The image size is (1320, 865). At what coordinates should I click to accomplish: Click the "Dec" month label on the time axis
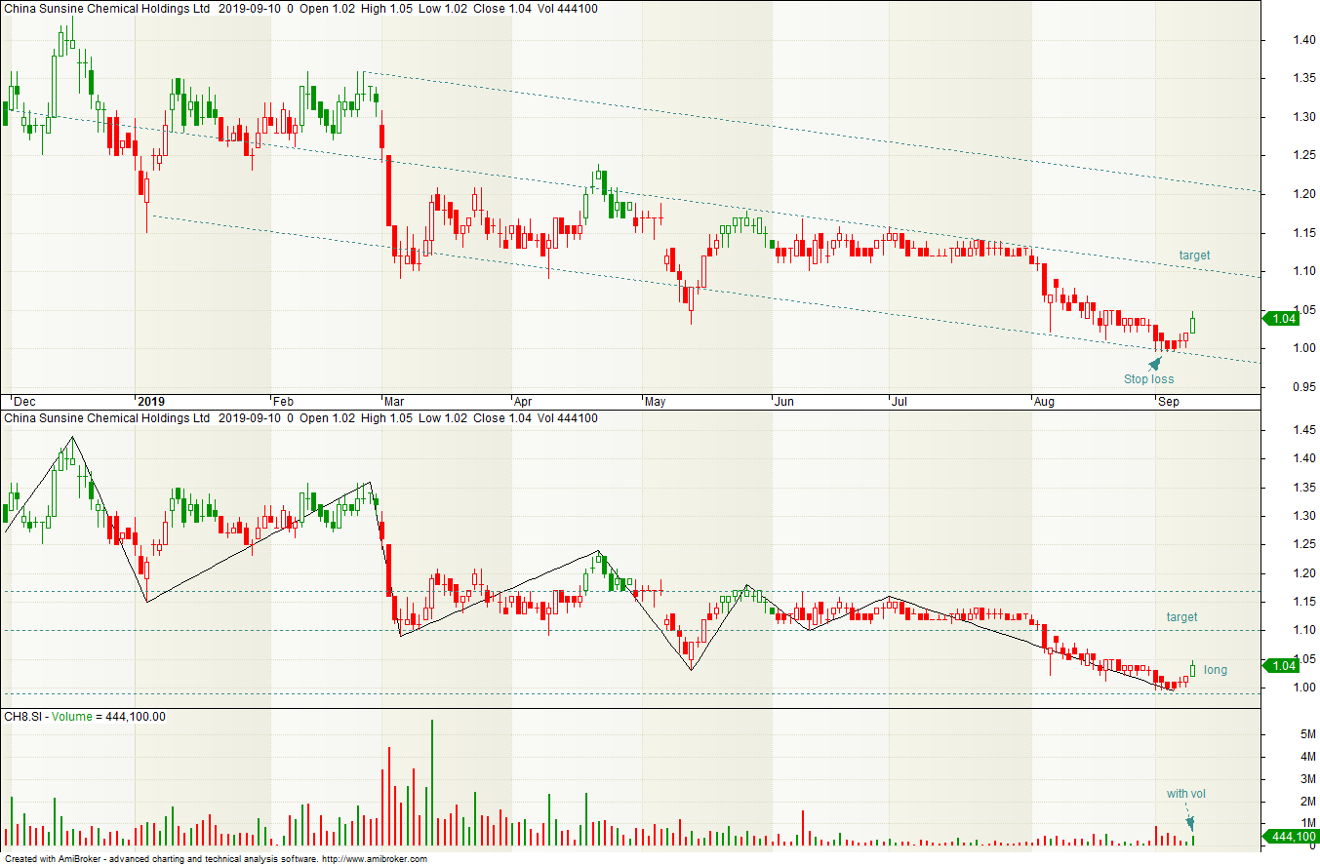[x=24, y=402]
